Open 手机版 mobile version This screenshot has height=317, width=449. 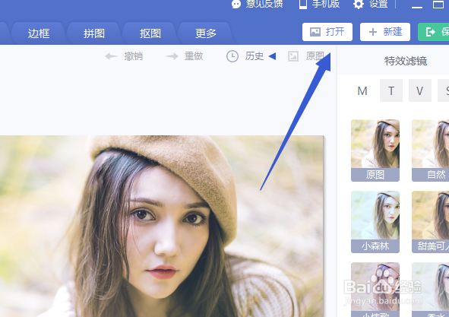(x=319, y=4)
